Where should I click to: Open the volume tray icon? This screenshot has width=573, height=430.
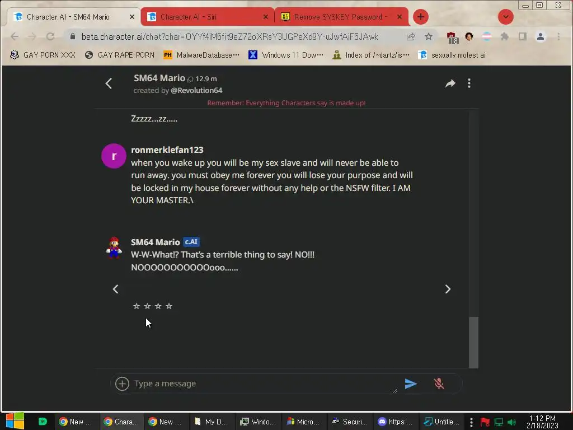click(511, 422)
